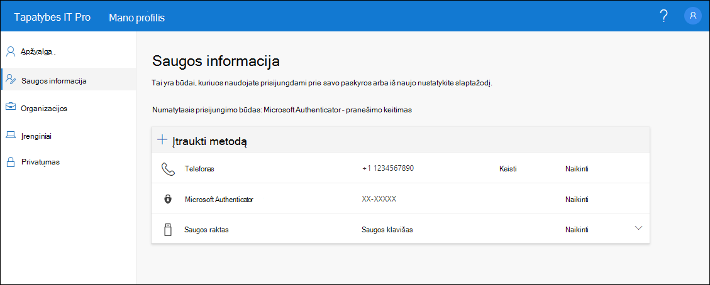710x285 pixels.
Task: Click the Saugos informacija sidebar icon
Action: click(11, 80)
